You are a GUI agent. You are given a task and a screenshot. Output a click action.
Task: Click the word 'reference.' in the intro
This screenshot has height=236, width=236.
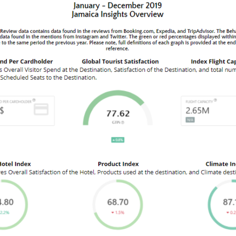coord(118,49)
